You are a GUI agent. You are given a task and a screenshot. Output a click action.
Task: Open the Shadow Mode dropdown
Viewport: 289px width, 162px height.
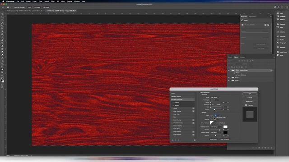(216, 132)
